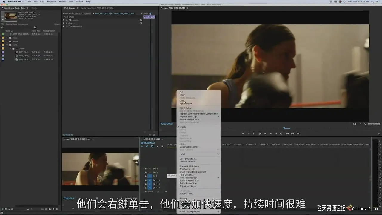
Task: Collapse the Video bin
Action: (x=7, y=45)
